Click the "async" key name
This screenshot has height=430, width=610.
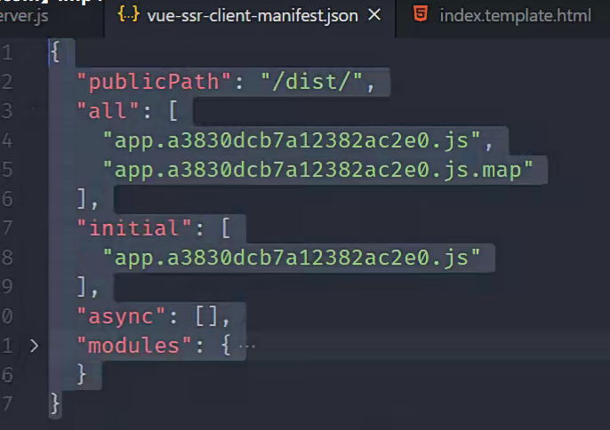tap(121, 315)
